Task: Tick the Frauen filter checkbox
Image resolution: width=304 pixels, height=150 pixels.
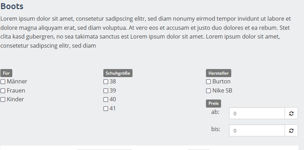Action: [x=3, y=91]
